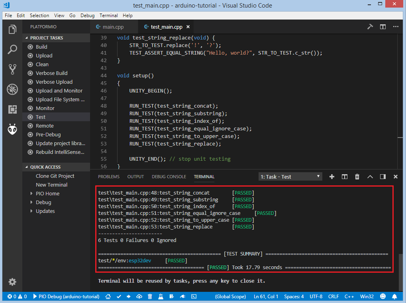Run the Pre-Debug task

point(56,135)
